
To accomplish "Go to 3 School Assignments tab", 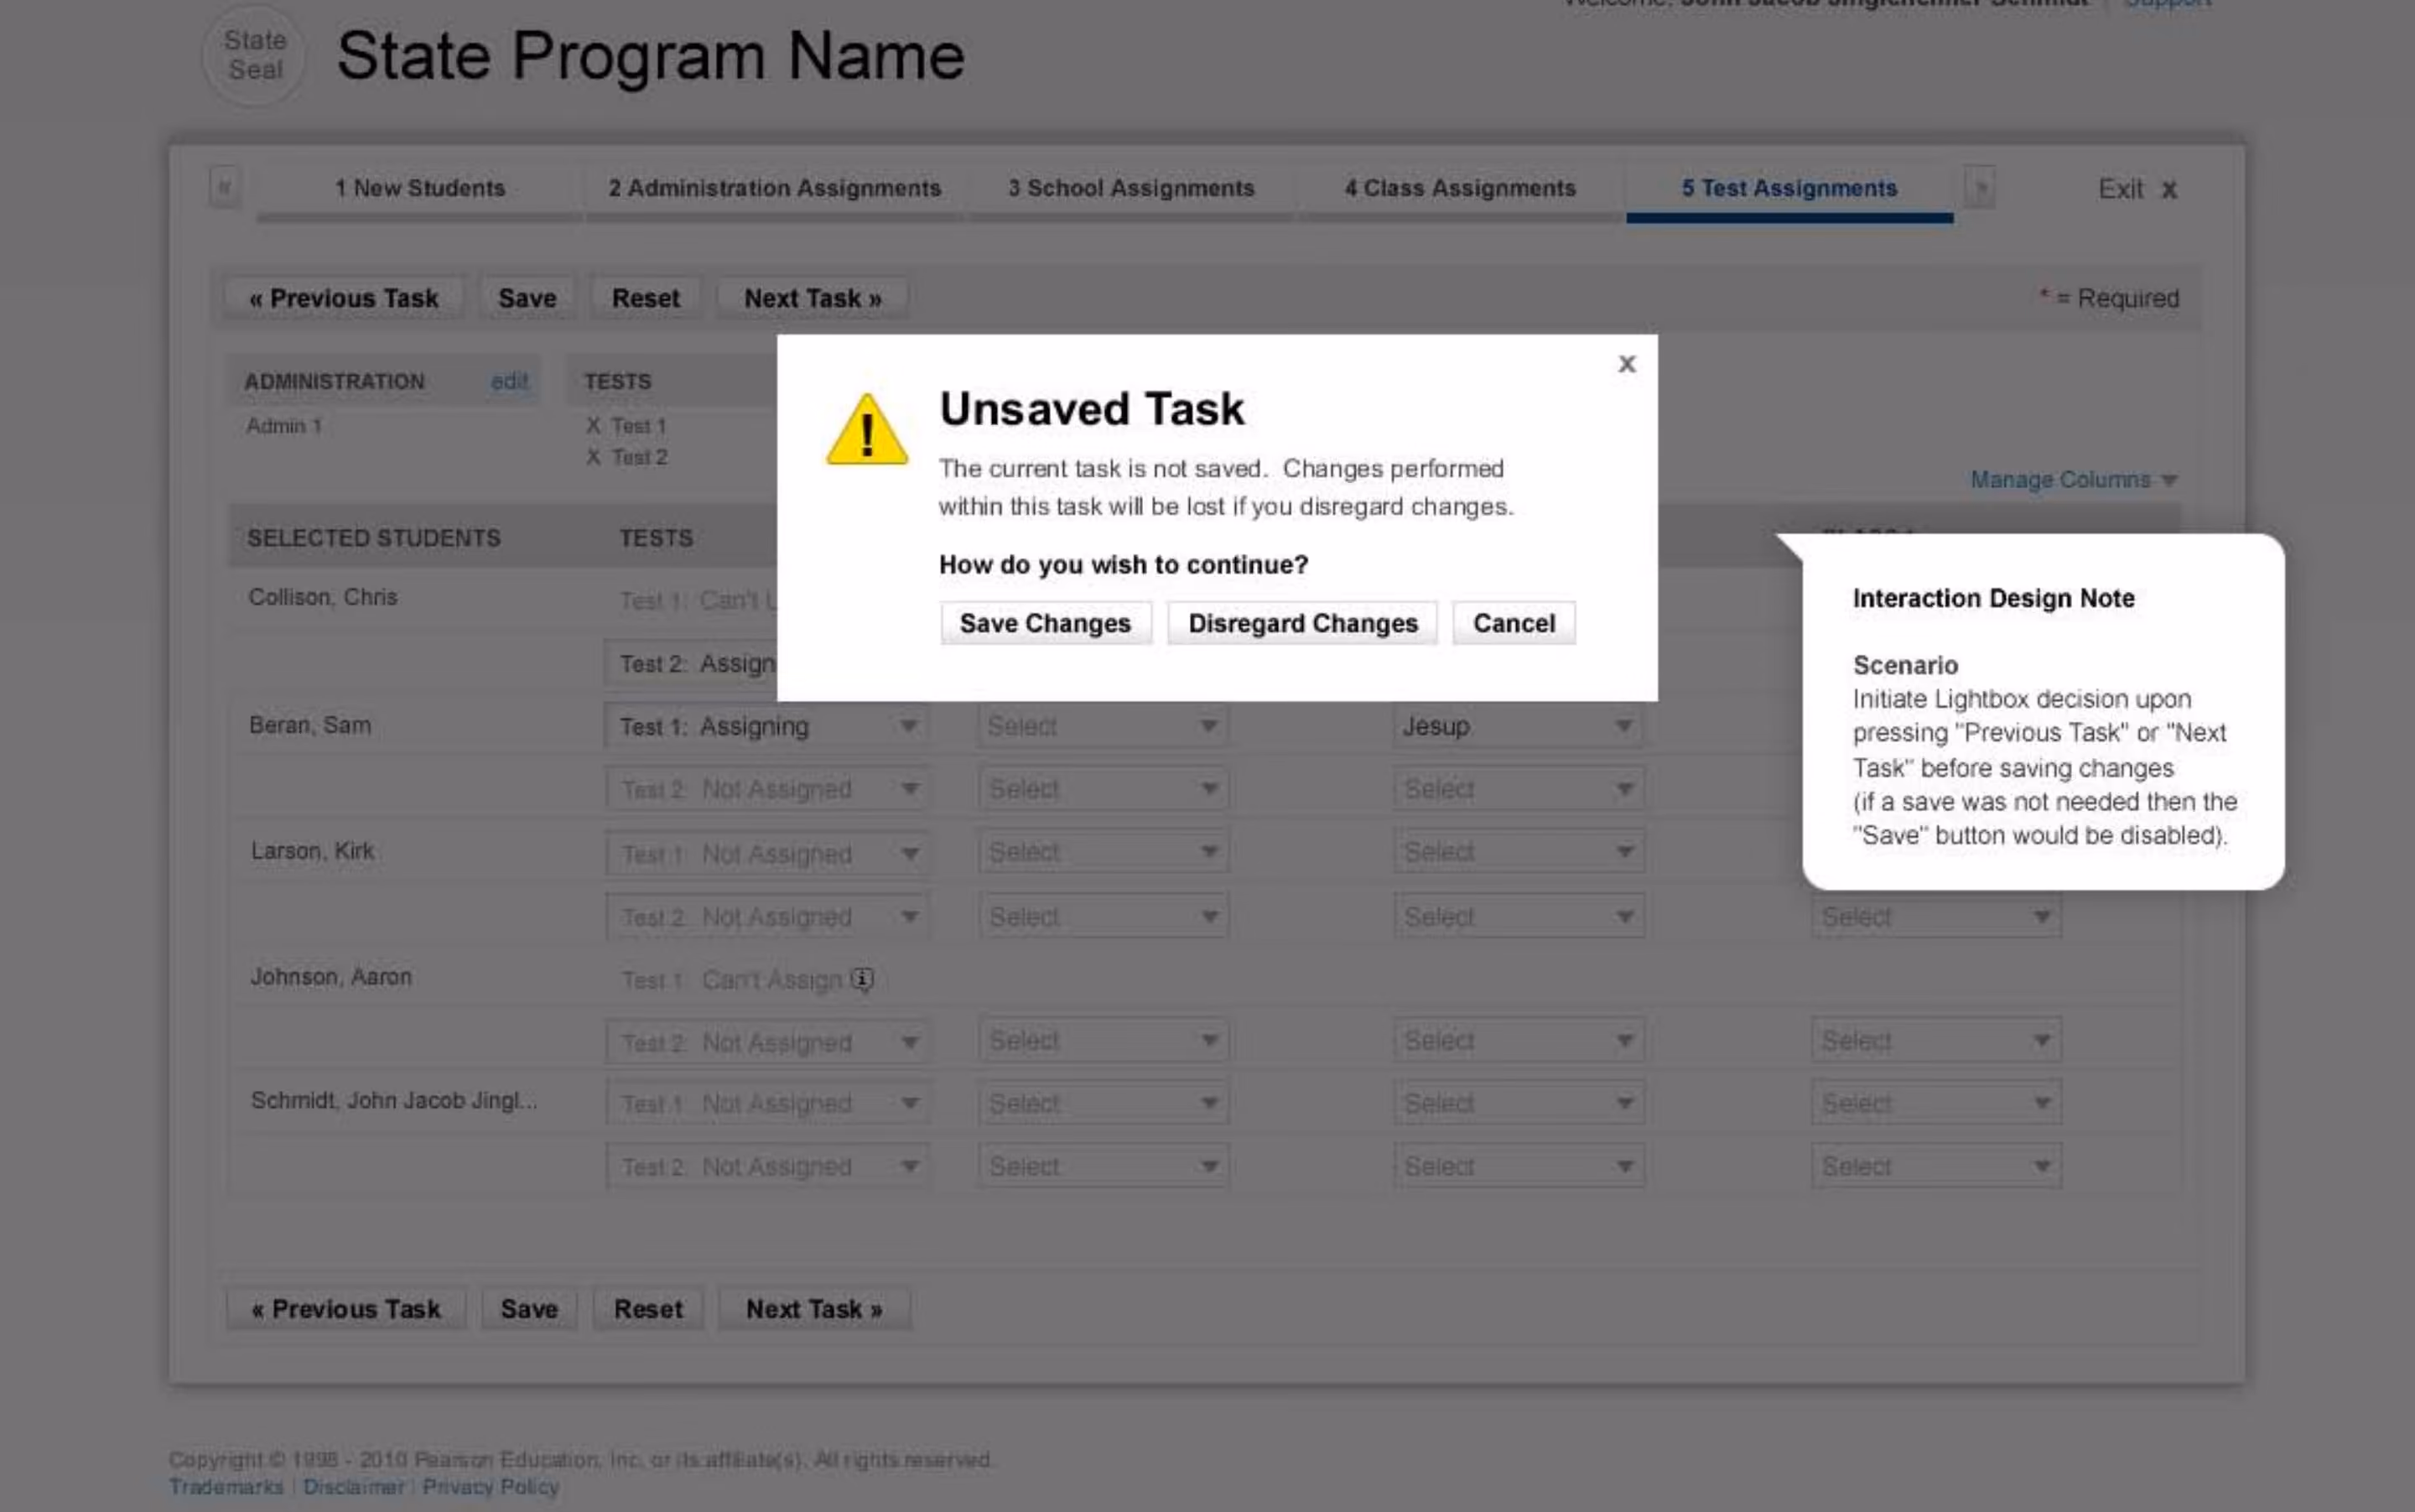I will tap(1131, 189).
